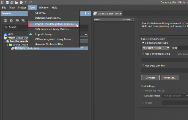
Task: Open the File menu
Action: point(4,8)
